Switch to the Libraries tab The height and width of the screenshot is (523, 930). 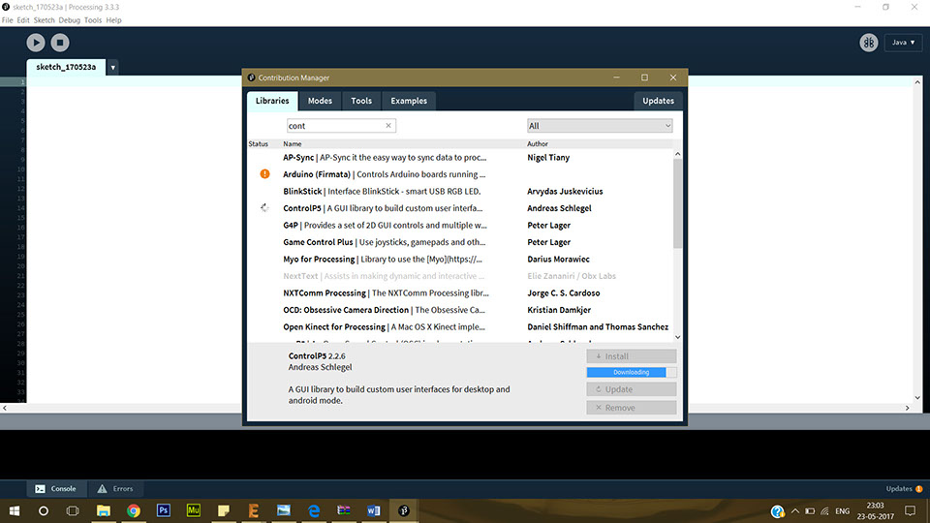272,101
